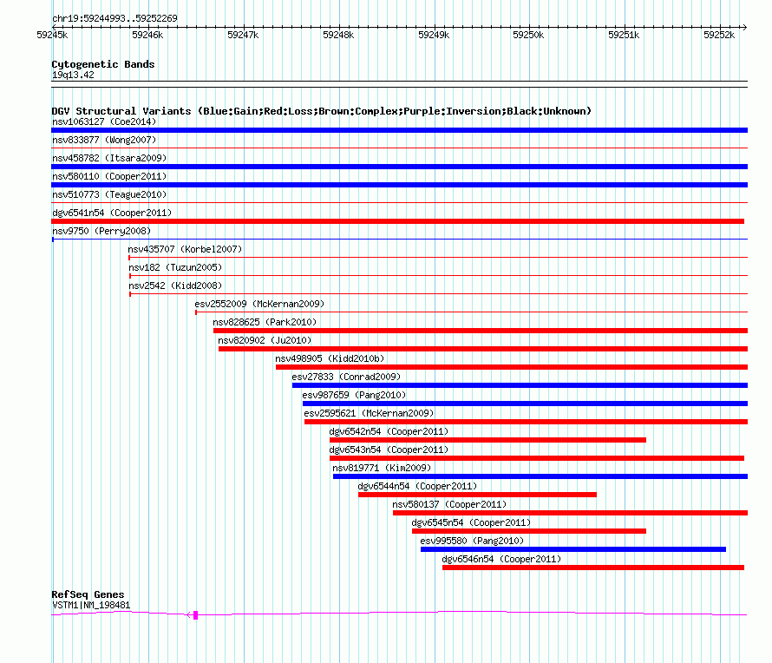Click the dgv6546n54 red bar
Viewport: 772px width, 663px height.
(593, 568)
